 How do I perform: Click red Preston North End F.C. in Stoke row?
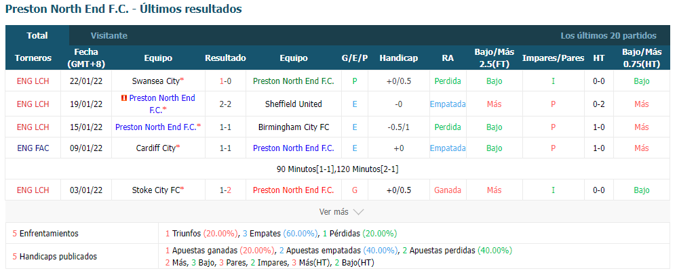pyautogui.click(x=294, y=190)
